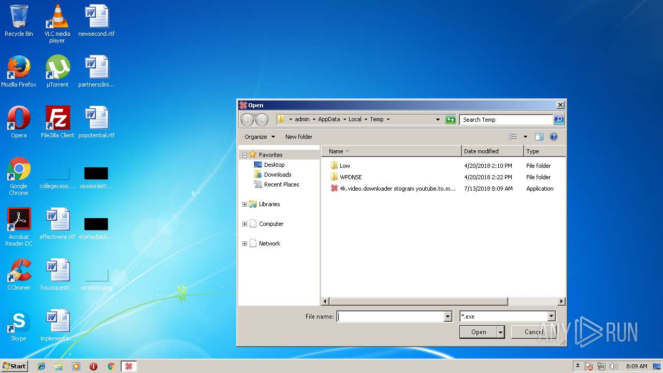
Task: Expand the Libraries tree node
Action: 244,204
